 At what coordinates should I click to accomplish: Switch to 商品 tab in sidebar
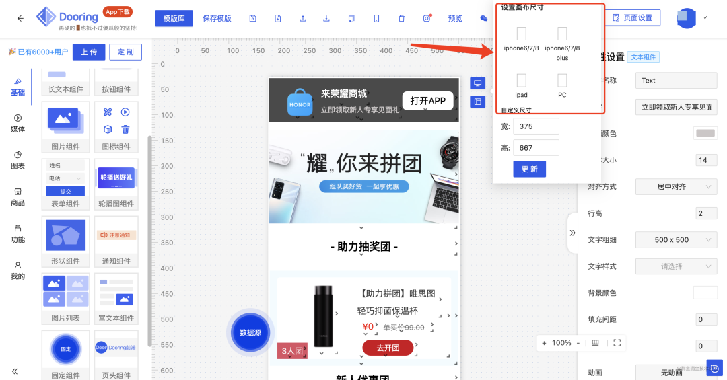[x=18, y=198]
